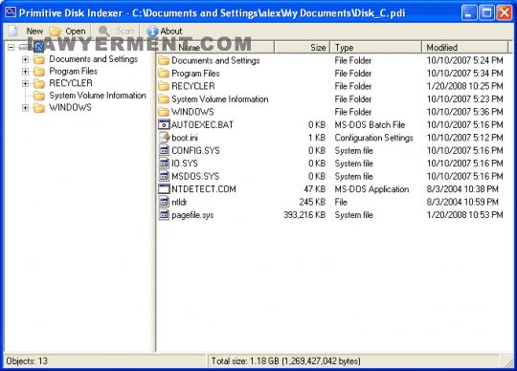Maximize the Primitive Disk Indexer window
Viewport: 517px width, 371px height.
[x=486, y=12]
